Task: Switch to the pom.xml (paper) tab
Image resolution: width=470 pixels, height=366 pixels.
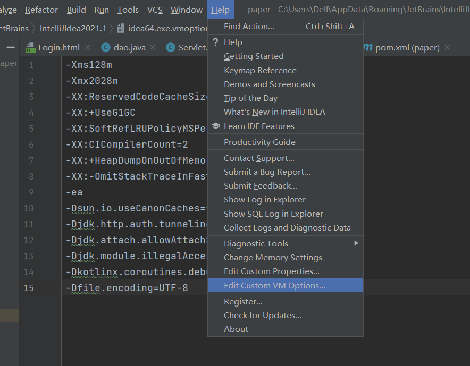Action: point(407,47)
